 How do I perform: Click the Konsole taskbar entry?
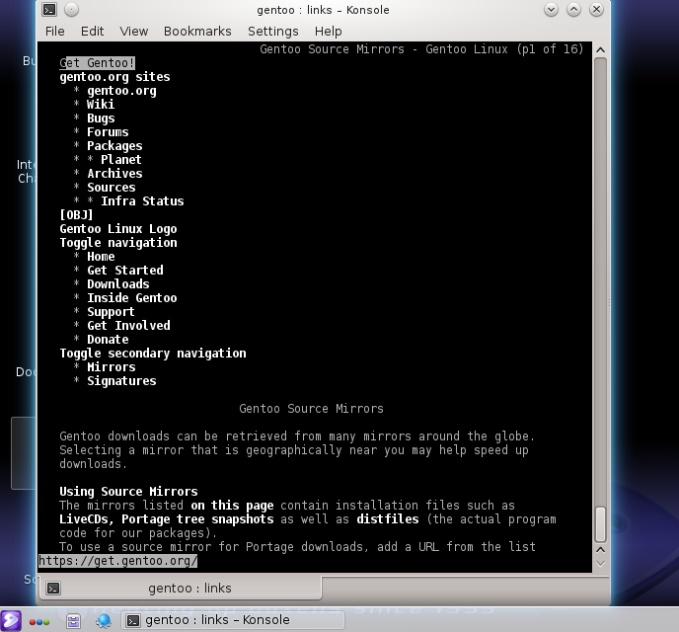233,620
